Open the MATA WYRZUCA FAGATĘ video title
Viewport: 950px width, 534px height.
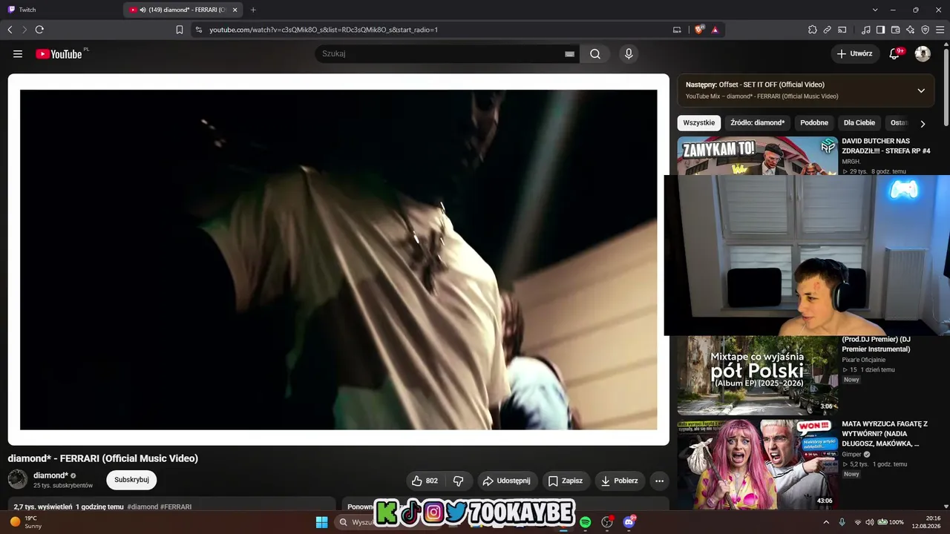pyautogui.click(x=885, y=434)
